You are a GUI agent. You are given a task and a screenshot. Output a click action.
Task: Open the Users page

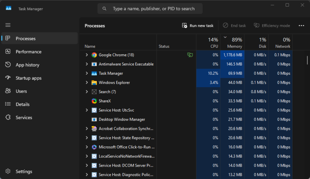pos(40,91)
